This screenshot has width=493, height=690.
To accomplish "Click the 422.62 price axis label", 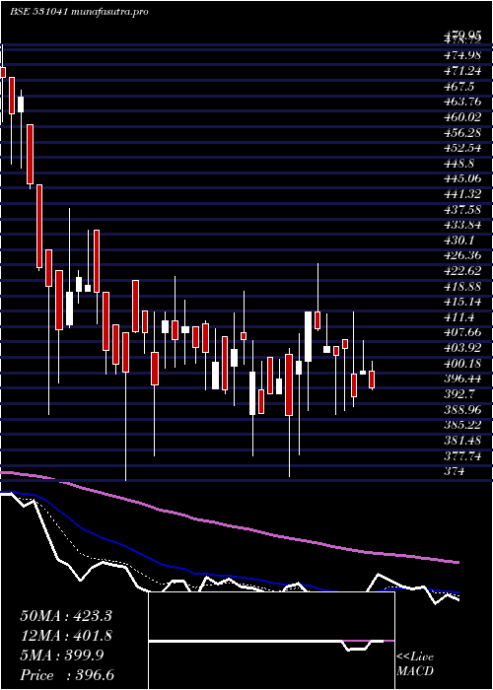I will [x=462, y=270].
